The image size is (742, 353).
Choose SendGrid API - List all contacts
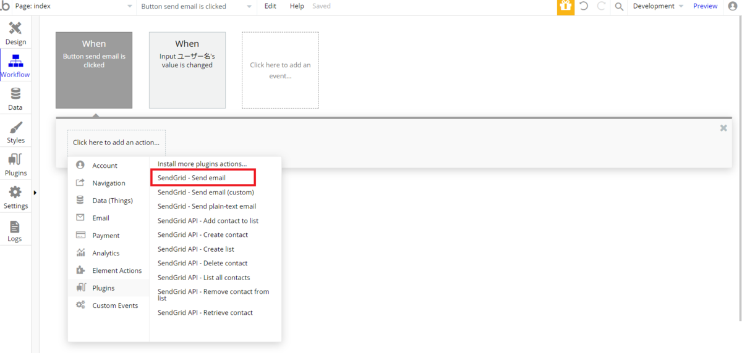(204, 278)
